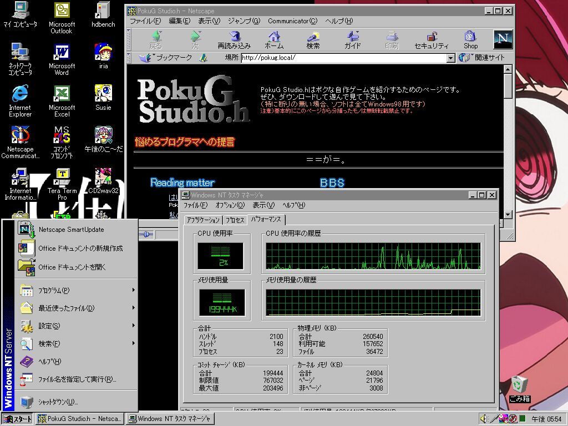568x426 pixels.
Task: Click Windows NT タスク マネージャ taskbar button
Action: pyautogui.click(x=170, y=419)
